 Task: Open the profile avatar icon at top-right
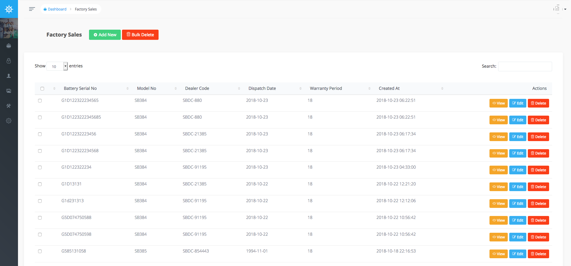[557, 9]
